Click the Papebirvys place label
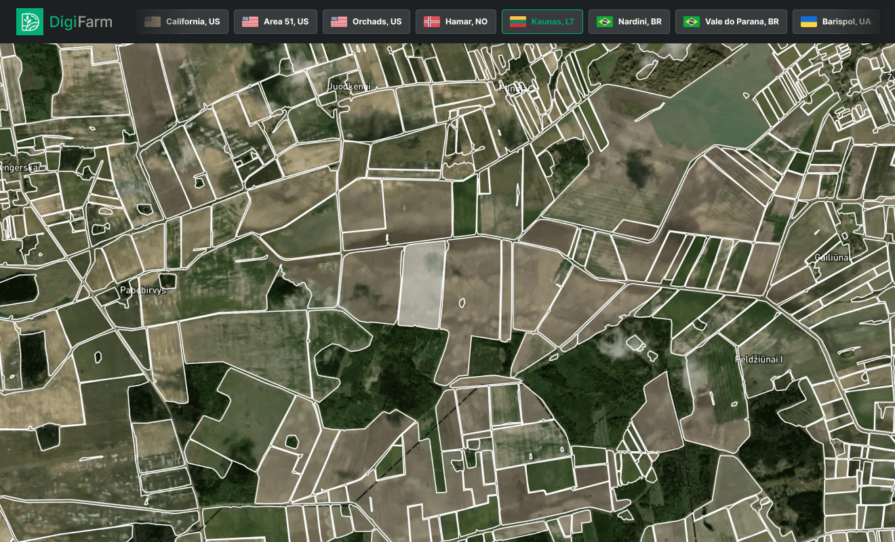895x542 pixels. click(144, 290)
